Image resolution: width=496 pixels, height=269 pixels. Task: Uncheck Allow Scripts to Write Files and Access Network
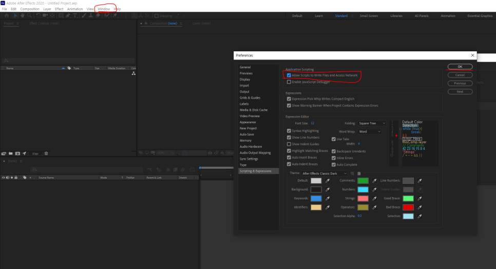click(289, 75)
